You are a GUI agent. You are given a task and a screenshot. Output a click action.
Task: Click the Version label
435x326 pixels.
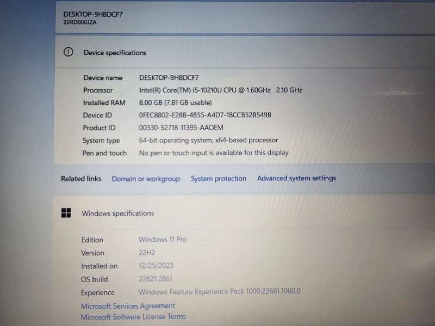click(x=92, y=253)
